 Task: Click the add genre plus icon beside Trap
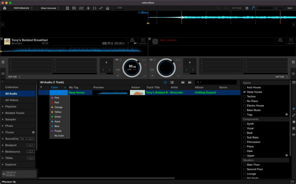tap(286, 115)
